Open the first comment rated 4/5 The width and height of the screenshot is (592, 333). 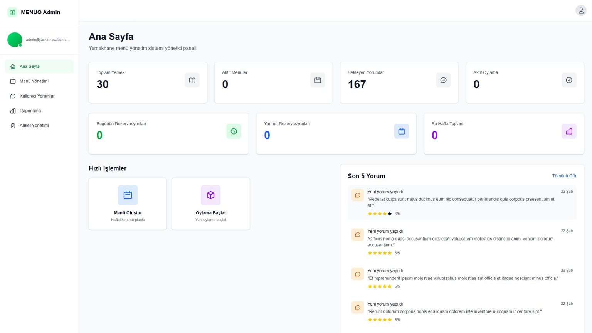[x=462, y=203]
